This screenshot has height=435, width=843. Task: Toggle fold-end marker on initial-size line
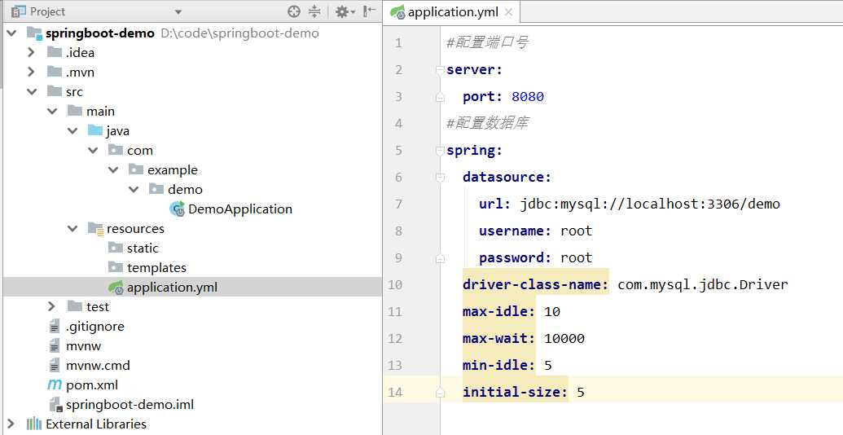[440, 393]
